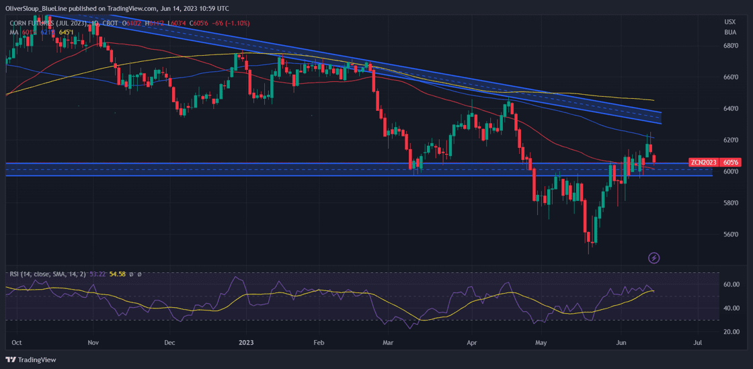Viewport: 753px width, 369px height.
Task: Click the Dec label on time axis
Action: click(x=169, y=343)
